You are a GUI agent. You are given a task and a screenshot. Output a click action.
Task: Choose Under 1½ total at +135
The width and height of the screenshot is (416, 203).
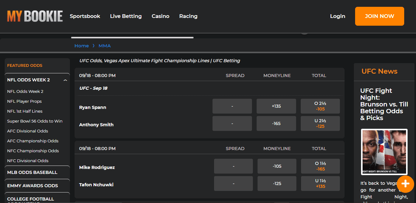pos(320,184)
